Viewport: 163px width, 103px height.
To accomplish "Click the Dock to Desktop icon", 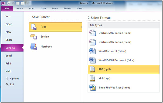I will [x=18, y=3].
